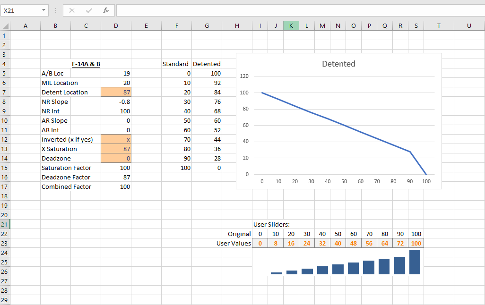Click the User Values cell showing 16
This screenshot has width=485, height=305.
(291, 243)
